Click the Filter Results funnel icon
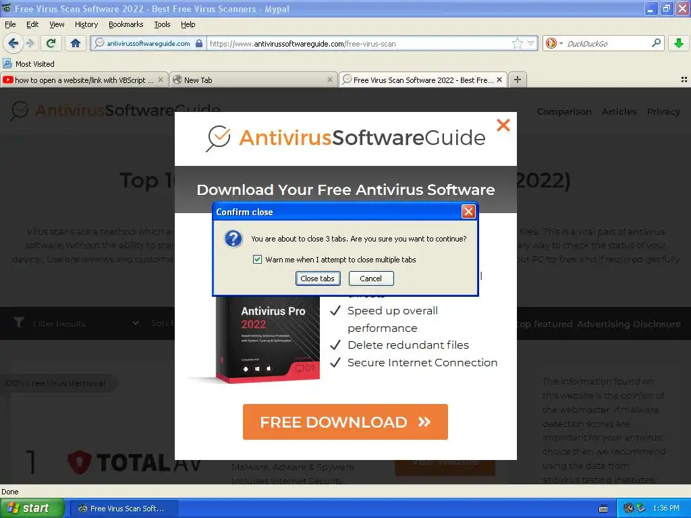Image resolution: width=691 pixels, height=518 pixels. (19, 323)
